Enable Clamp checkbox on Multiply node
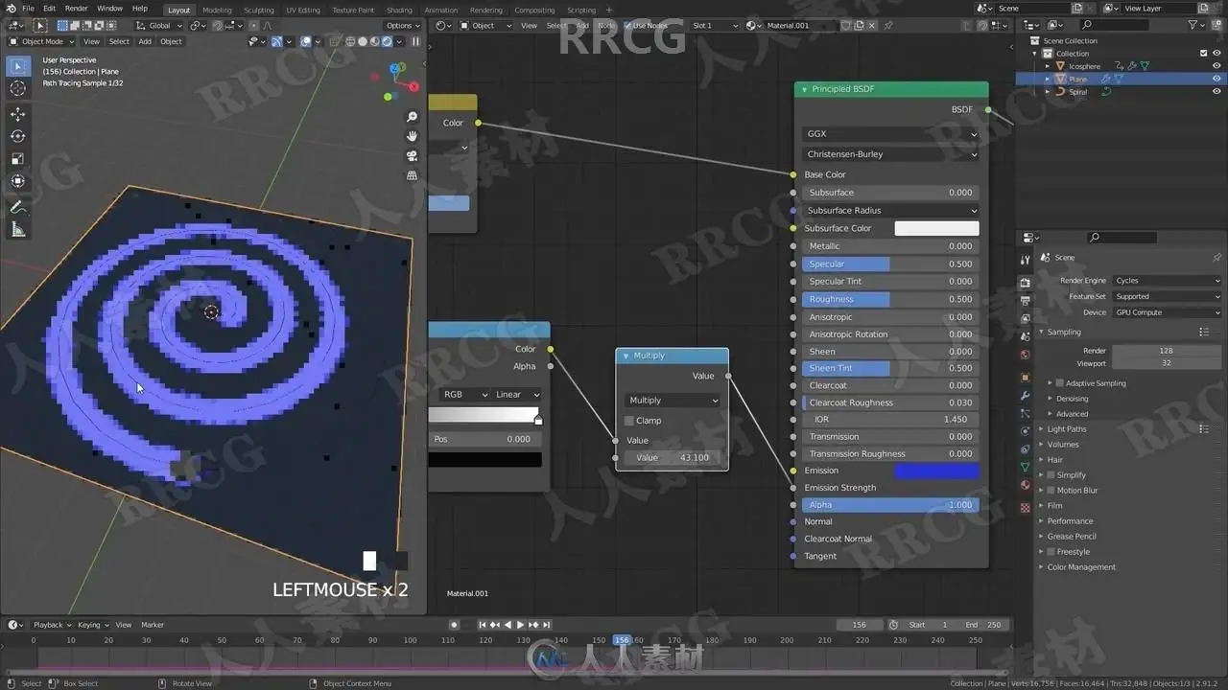This screenshot has height=690, width=1228. coord(629,421)
